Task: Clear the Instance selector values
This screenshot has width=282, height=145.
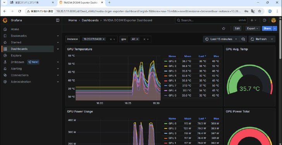Action: coord(111,39)
